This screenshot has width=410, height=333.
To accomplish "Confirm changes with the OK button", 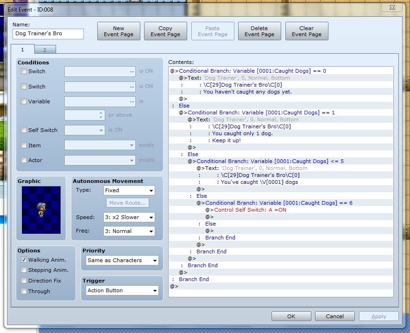I will 291,316.
